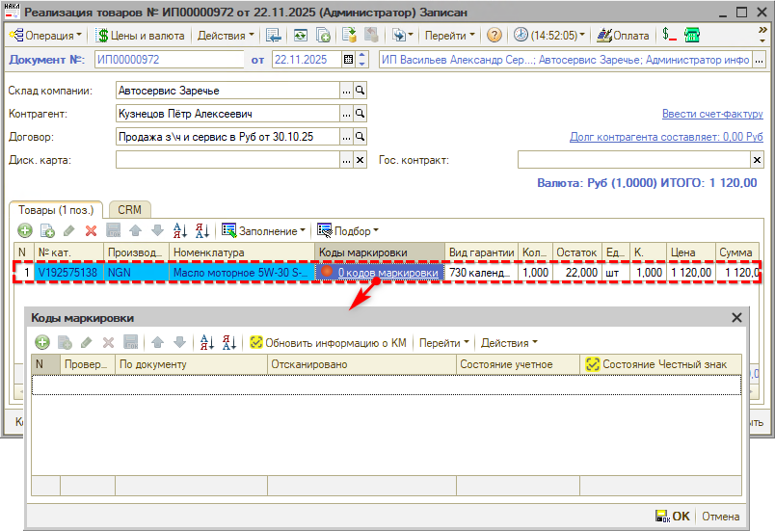
Task: Sort descending in the Коды маркировки toolbar
Action: pyautogui.click(x=229, y=342)
